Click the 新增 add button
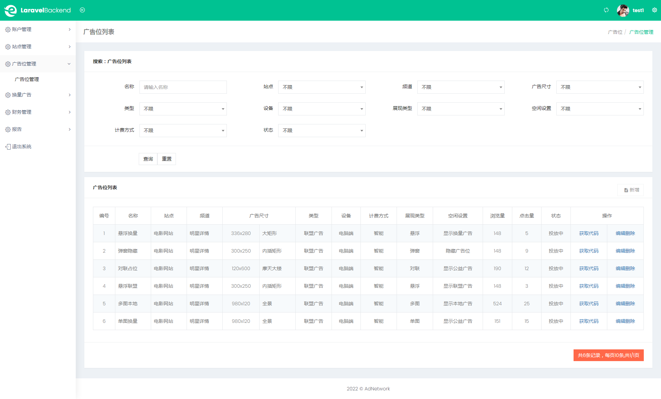This screenshot has width=661, height=399. coord(631,190)
